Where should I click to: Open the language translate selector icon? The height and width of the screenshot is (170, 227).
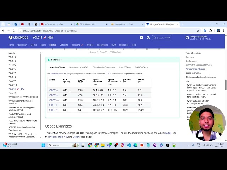click(x=148, y=38)
